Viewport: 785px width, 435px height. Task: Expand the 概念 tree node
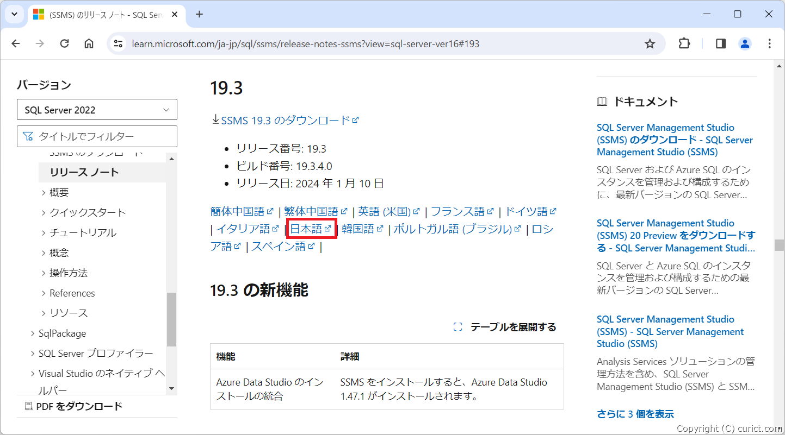pos(55,253)
